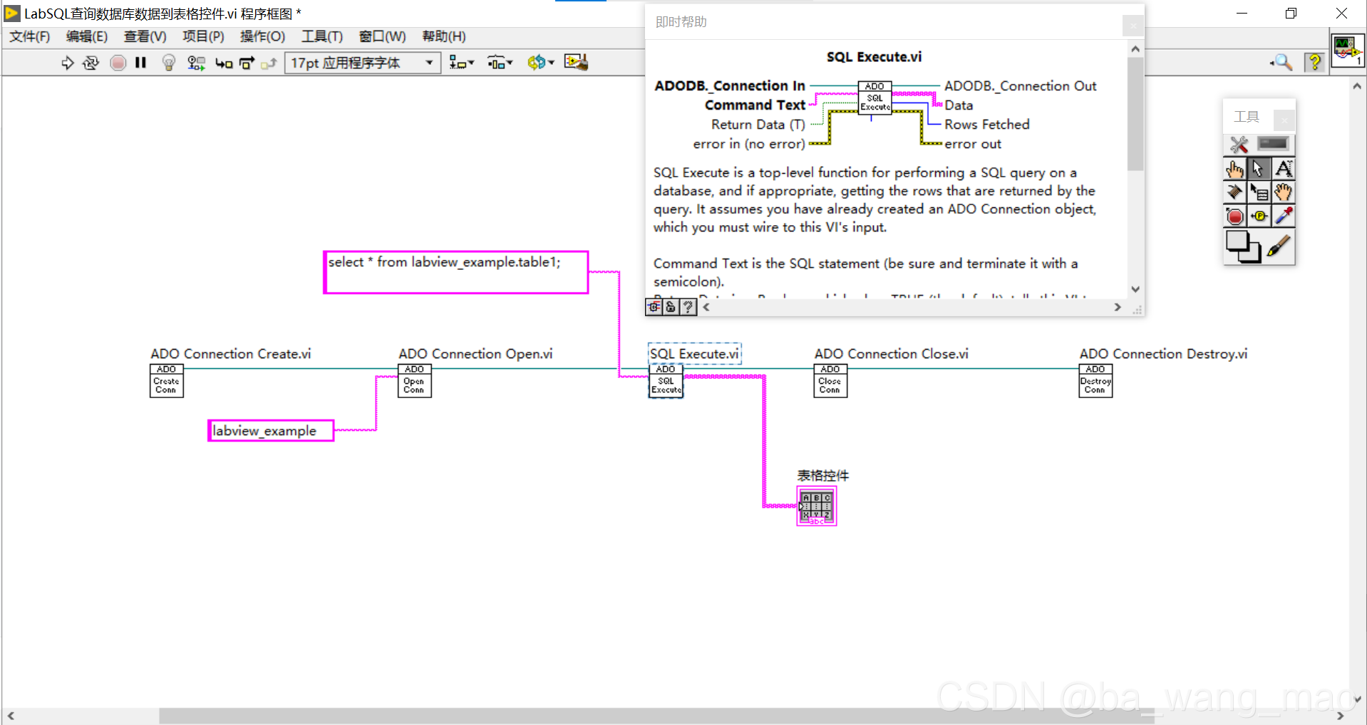
Task: Toggle Automatic Tool Selection in tools palette
Action: coord(1259,144)
